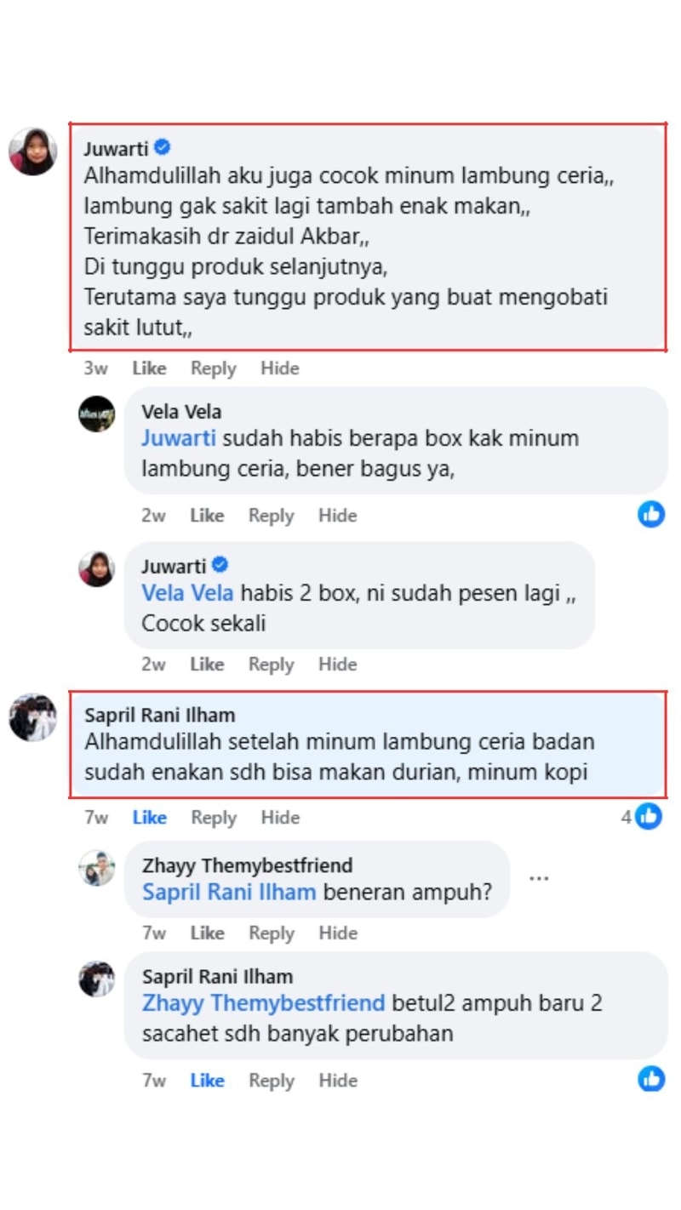Reply to Juwarti's top comment
Viewport: 681px width, 1210px height.
pos(214,368)
